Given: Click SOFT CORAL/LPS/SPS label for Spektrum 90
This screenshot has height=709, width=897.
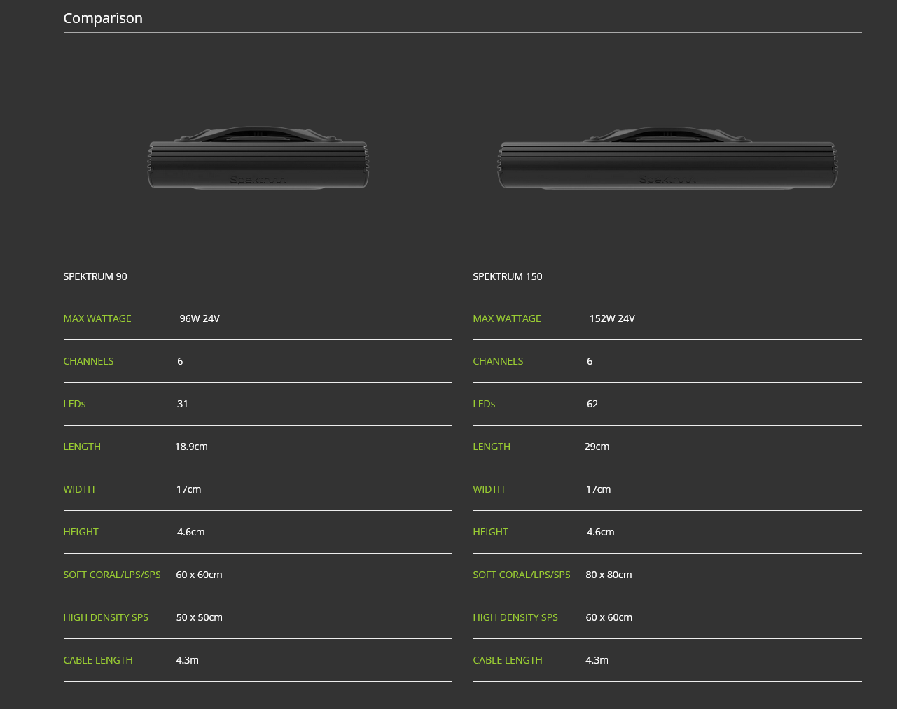Looking at the screenshot, I should (112, 575).
